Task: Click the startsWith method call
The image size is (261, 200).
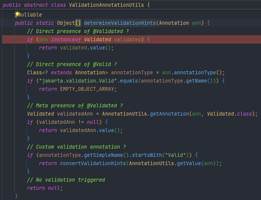Action: [147, 155]
